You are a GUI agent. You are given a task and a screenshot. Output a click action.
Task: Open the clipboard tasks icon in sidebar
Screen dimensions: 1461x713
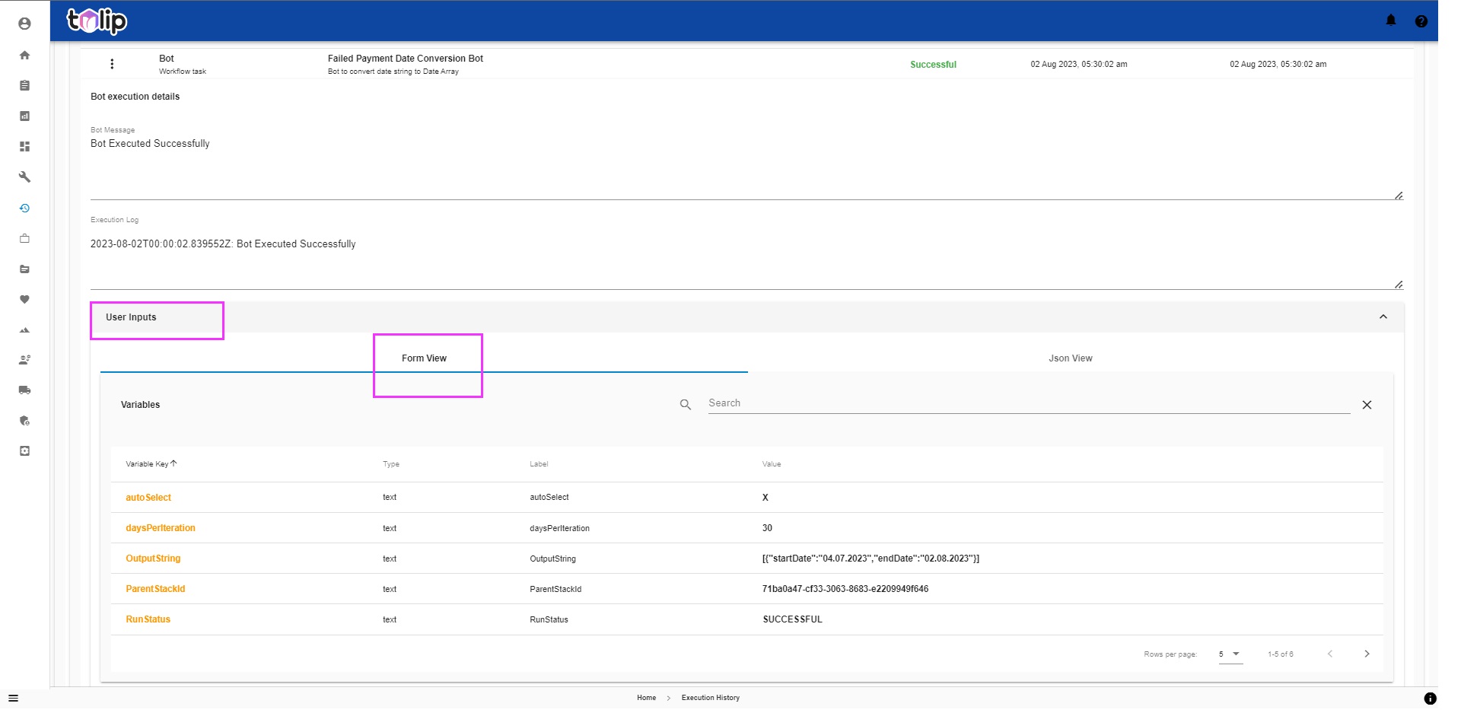(24, 85)
